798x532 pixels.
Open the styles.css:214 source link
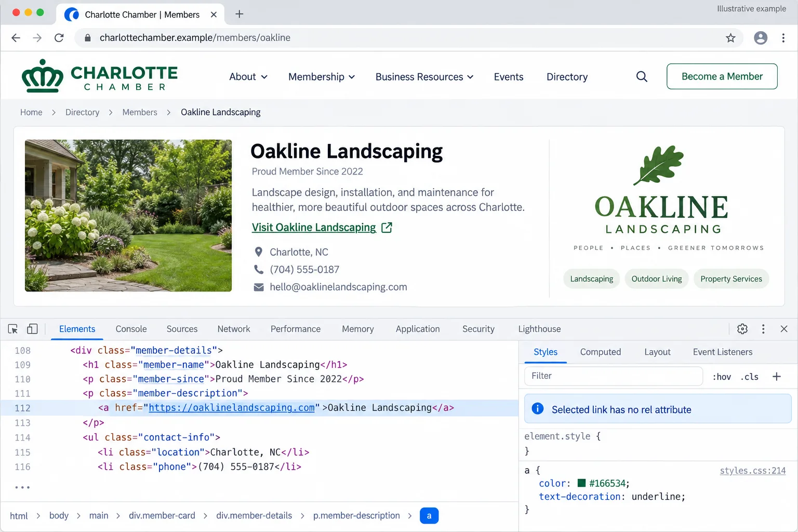pyautogui.click(x=753, y=471)
